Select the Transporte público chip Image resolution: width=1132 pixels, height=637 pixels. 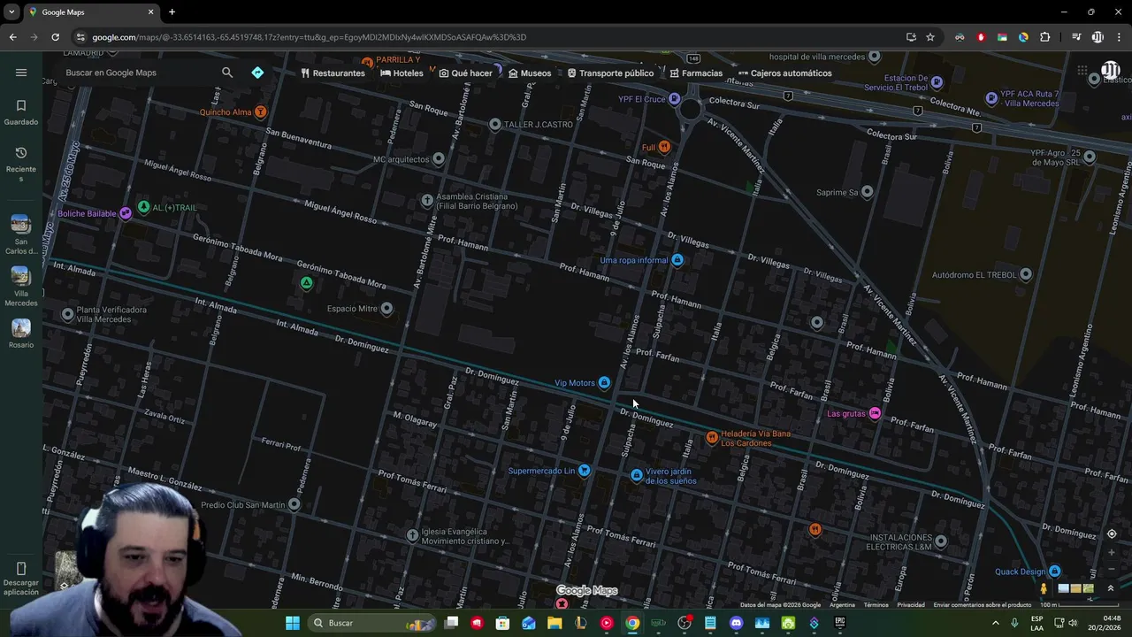(610, 73)
